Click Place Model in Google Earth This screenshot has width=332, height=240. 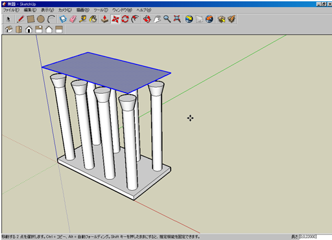209,19
